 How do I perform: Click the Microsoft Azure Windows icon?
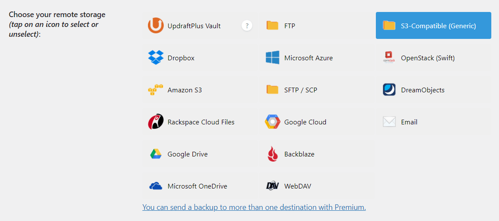[x=272, y=58]
